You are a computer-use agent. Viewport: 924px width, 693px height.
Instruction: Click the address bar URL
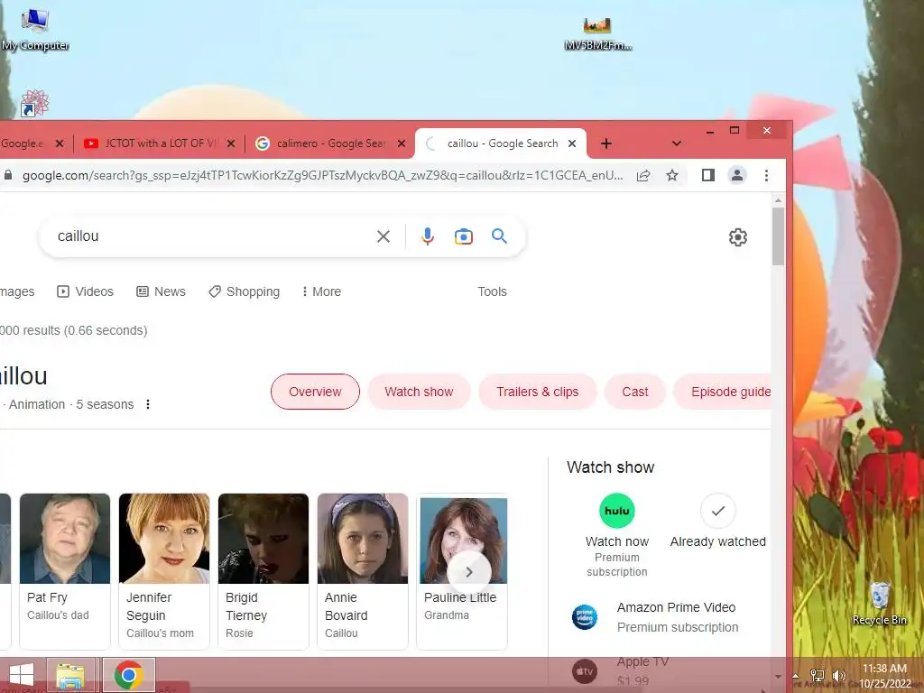point(322,175)
